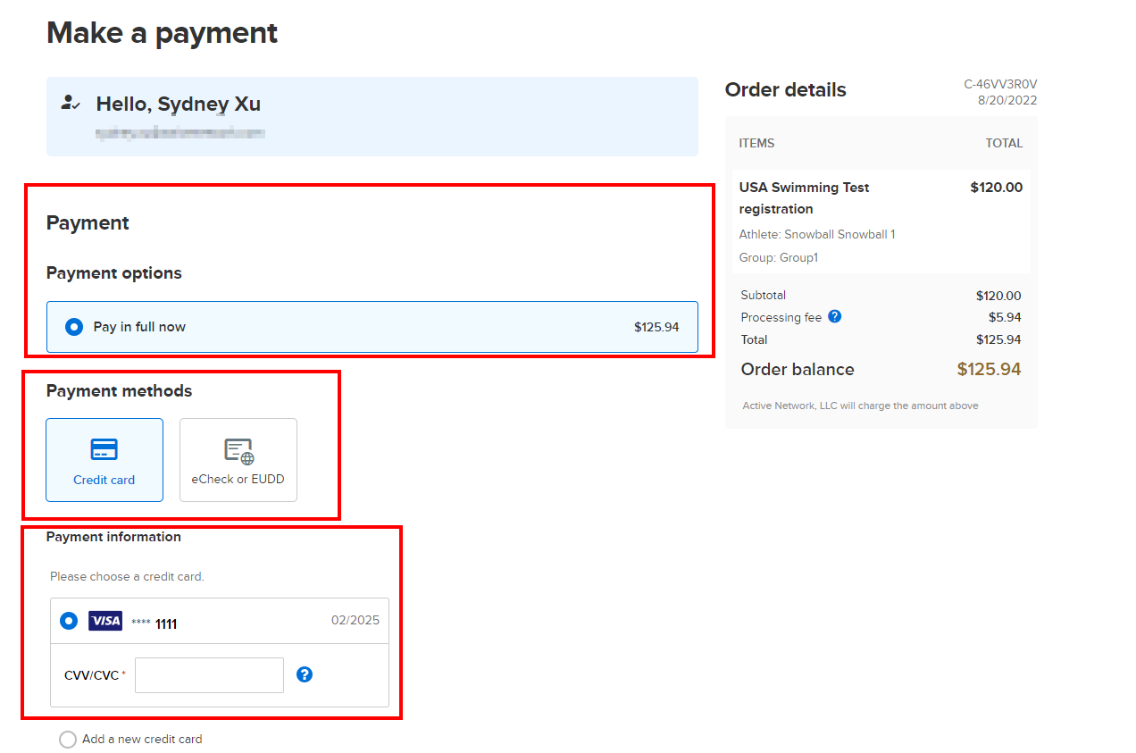Select the Pay in full now radio button
1136x753 pixels.
tap(74, 327)
